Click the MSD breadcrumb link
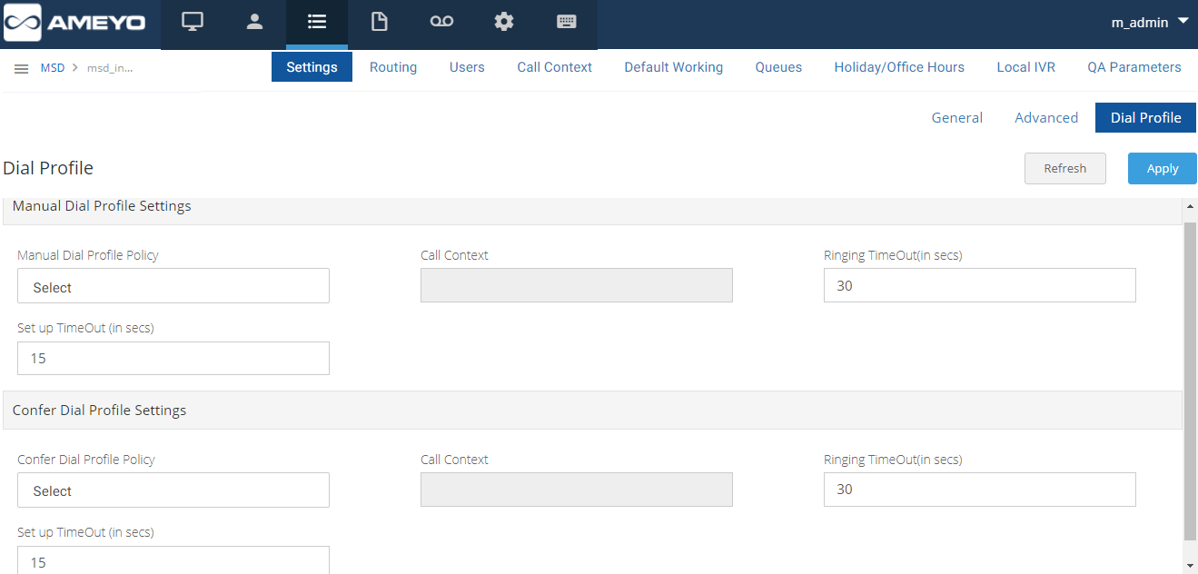The image size is (1198, 574). click(x=52, y=68)
